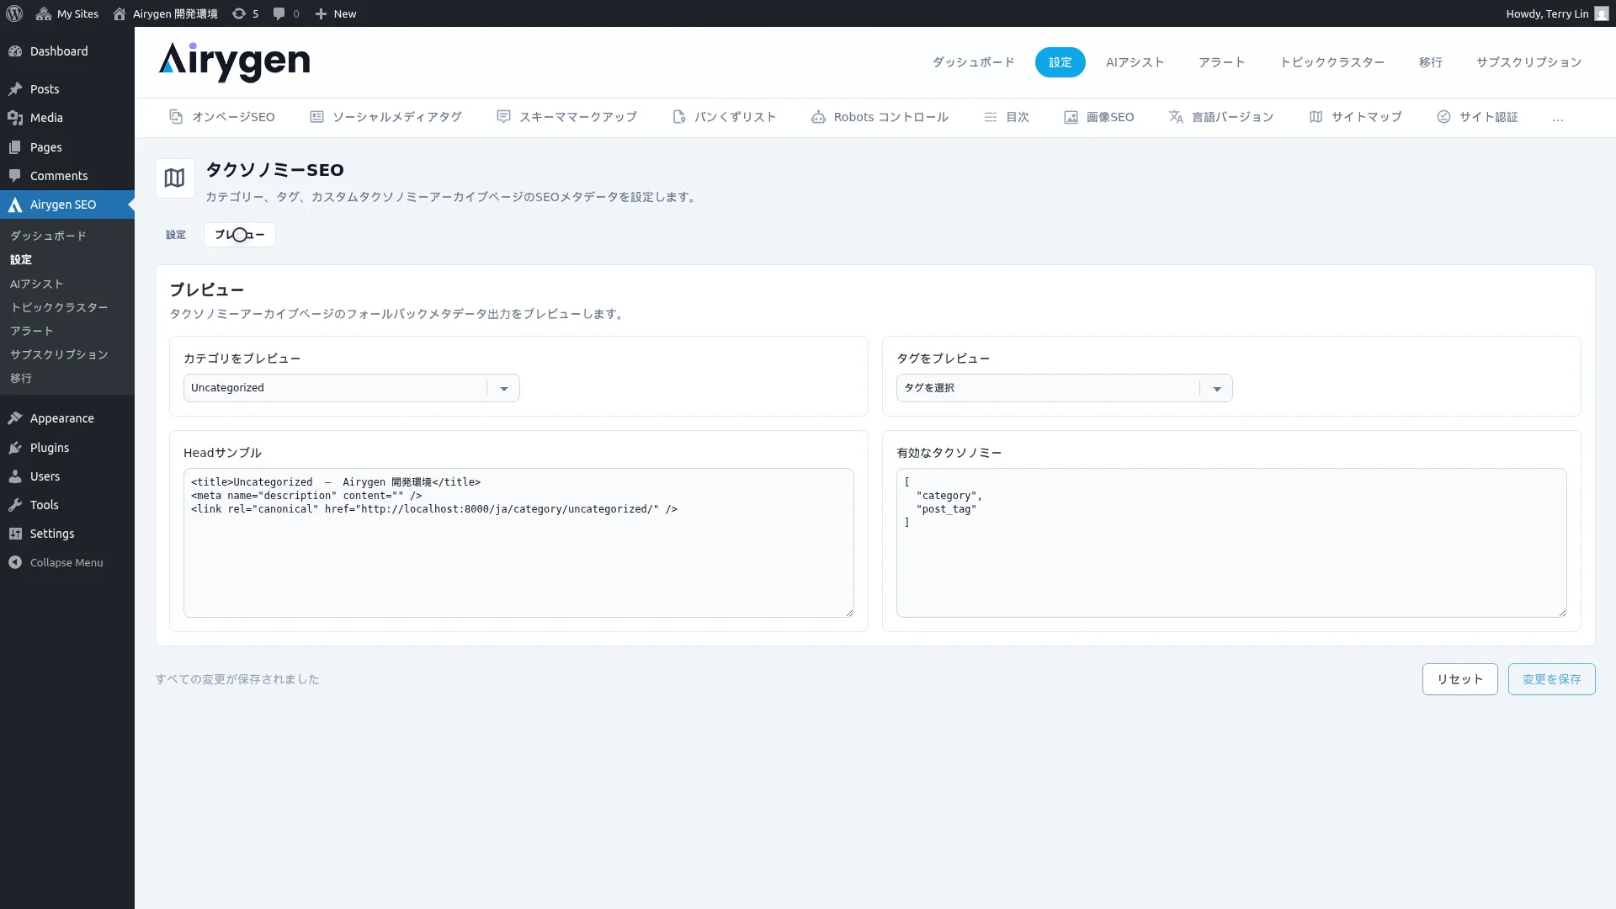This screenshot has height=909, width=1616.
Task: Click the plus New icon
Action: click(321, 13)
